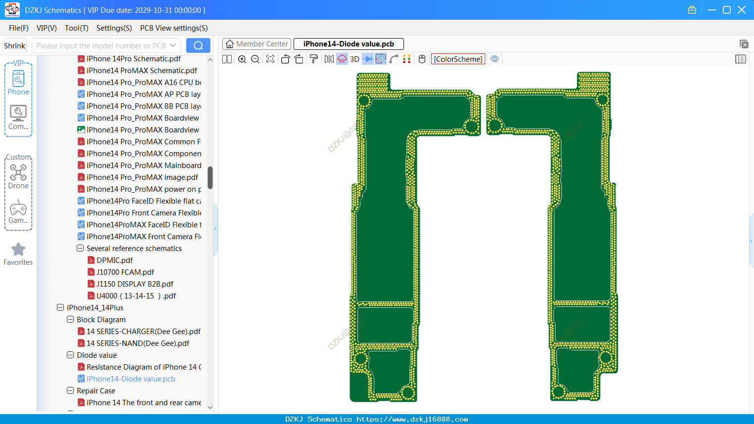Zoom in on the PCB view
The image size is (754, 424).
pos(242,59)
